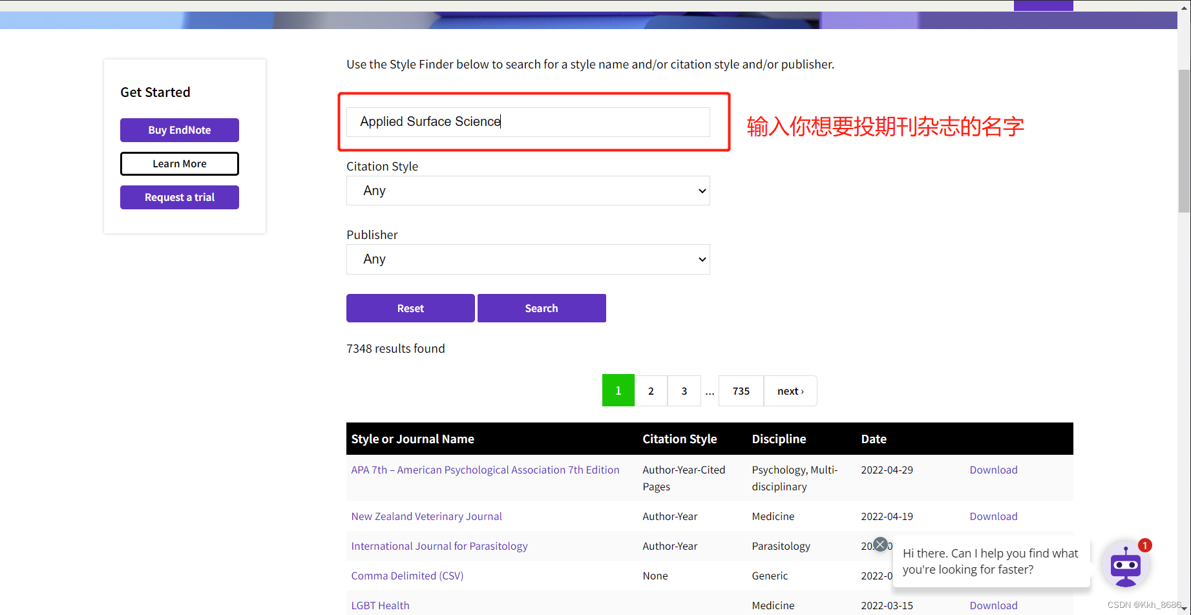Click the Publisher field label
1191x615 pixels.
click(x=372, y=235)
